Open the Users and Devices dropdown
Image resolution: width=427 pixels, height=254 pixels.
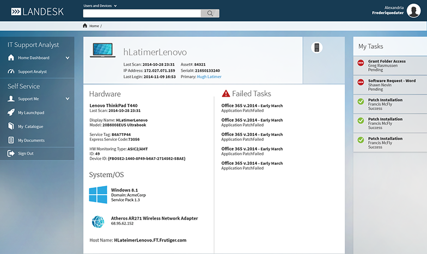(x=100, y=5)
